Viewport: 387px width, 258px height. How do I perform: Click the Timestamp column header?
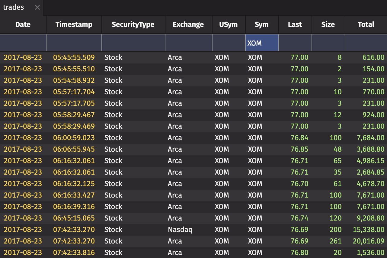(x=74, y=25)
